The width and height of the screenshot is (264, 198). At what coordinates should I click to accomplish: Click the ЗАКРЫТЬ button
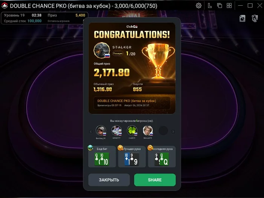click(109, 180)
